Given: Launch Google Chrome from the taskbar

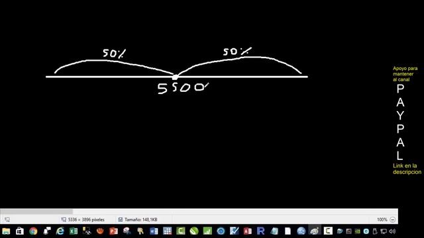Looking at the screenshot, I should click(x=33, y=231).
